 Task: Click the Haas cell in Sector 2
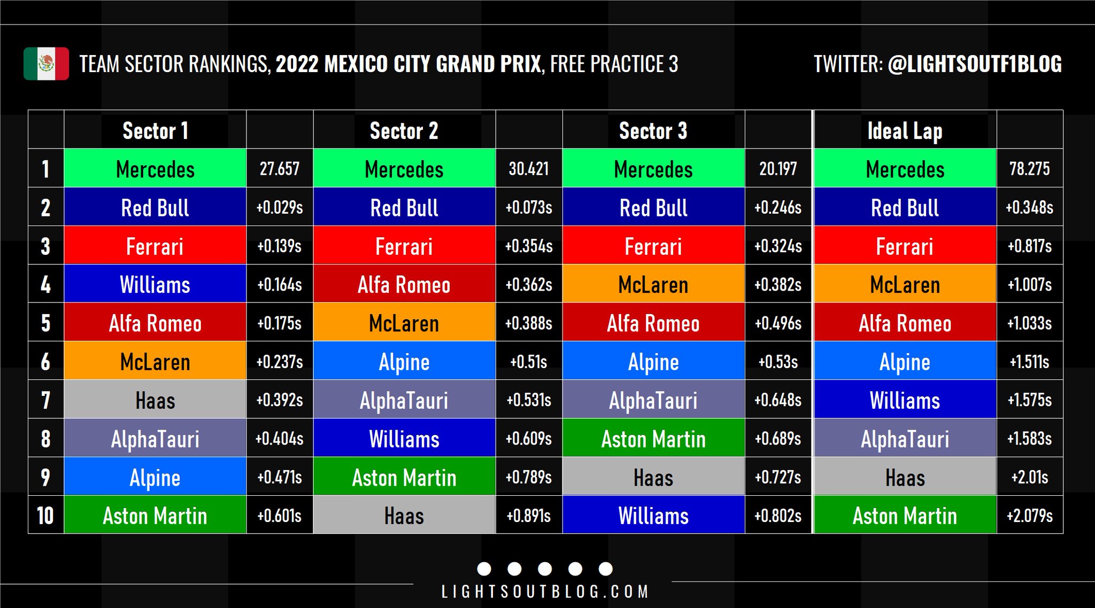coord(404,515)
